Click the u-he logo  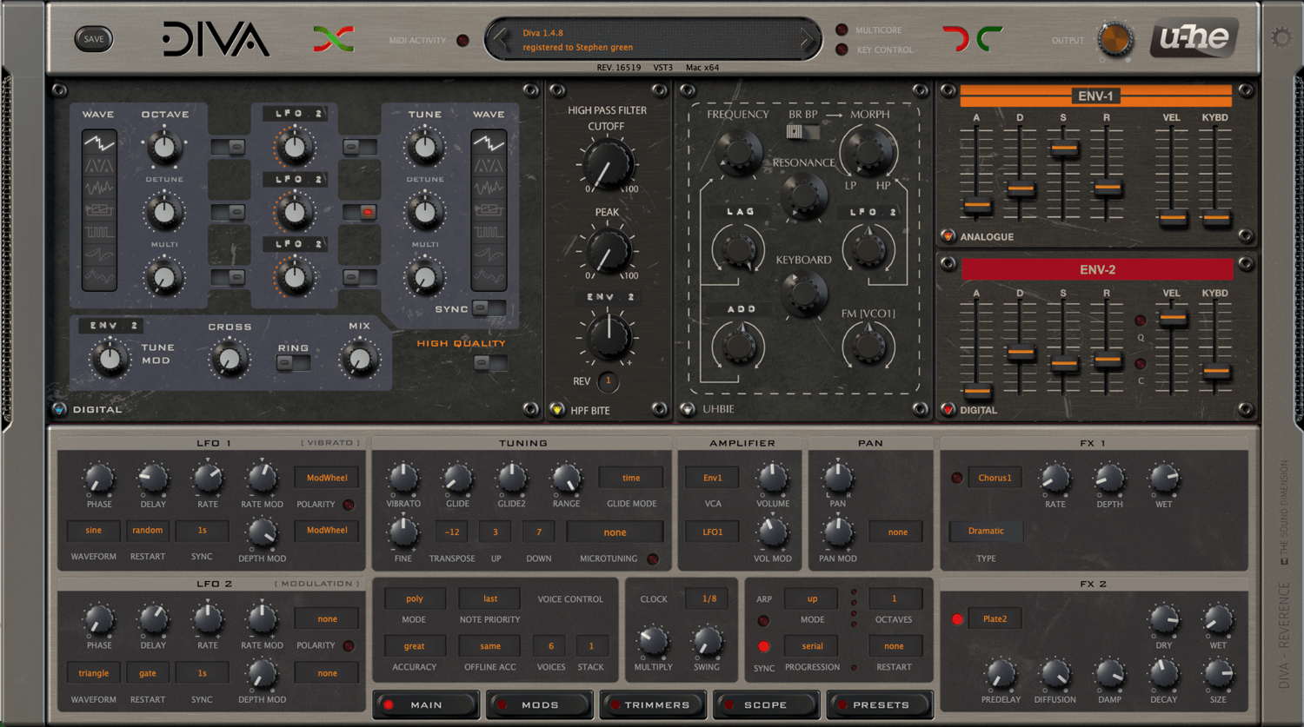click(x=1194, y=38)
